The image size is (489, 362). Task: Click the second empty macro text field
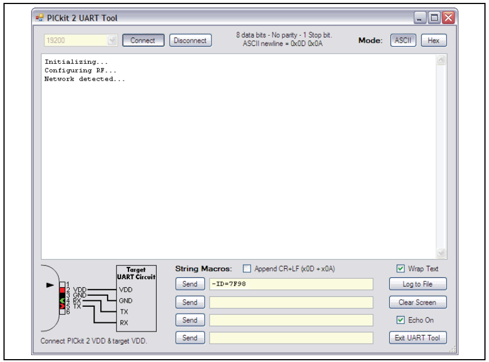(x=291, y=302)
